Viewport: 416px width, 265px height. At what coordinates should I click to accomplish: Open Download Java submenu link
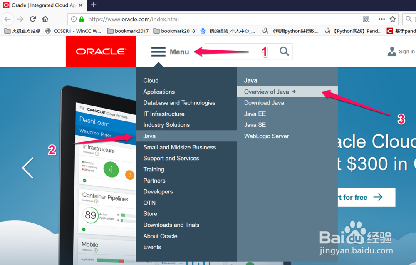click(x=264, y=103)
